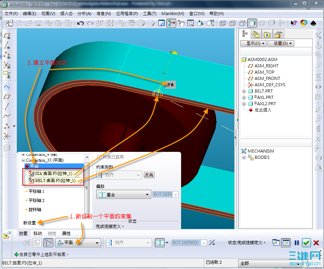Select the shaded display mode icon
324x269 pixels.
252,23
